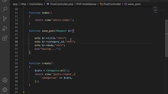Open the Source Control view

[5, 19]
